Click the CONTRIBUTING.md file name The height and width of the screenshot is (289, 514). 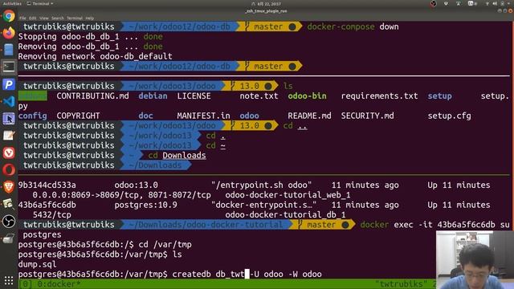pos(92,96)
